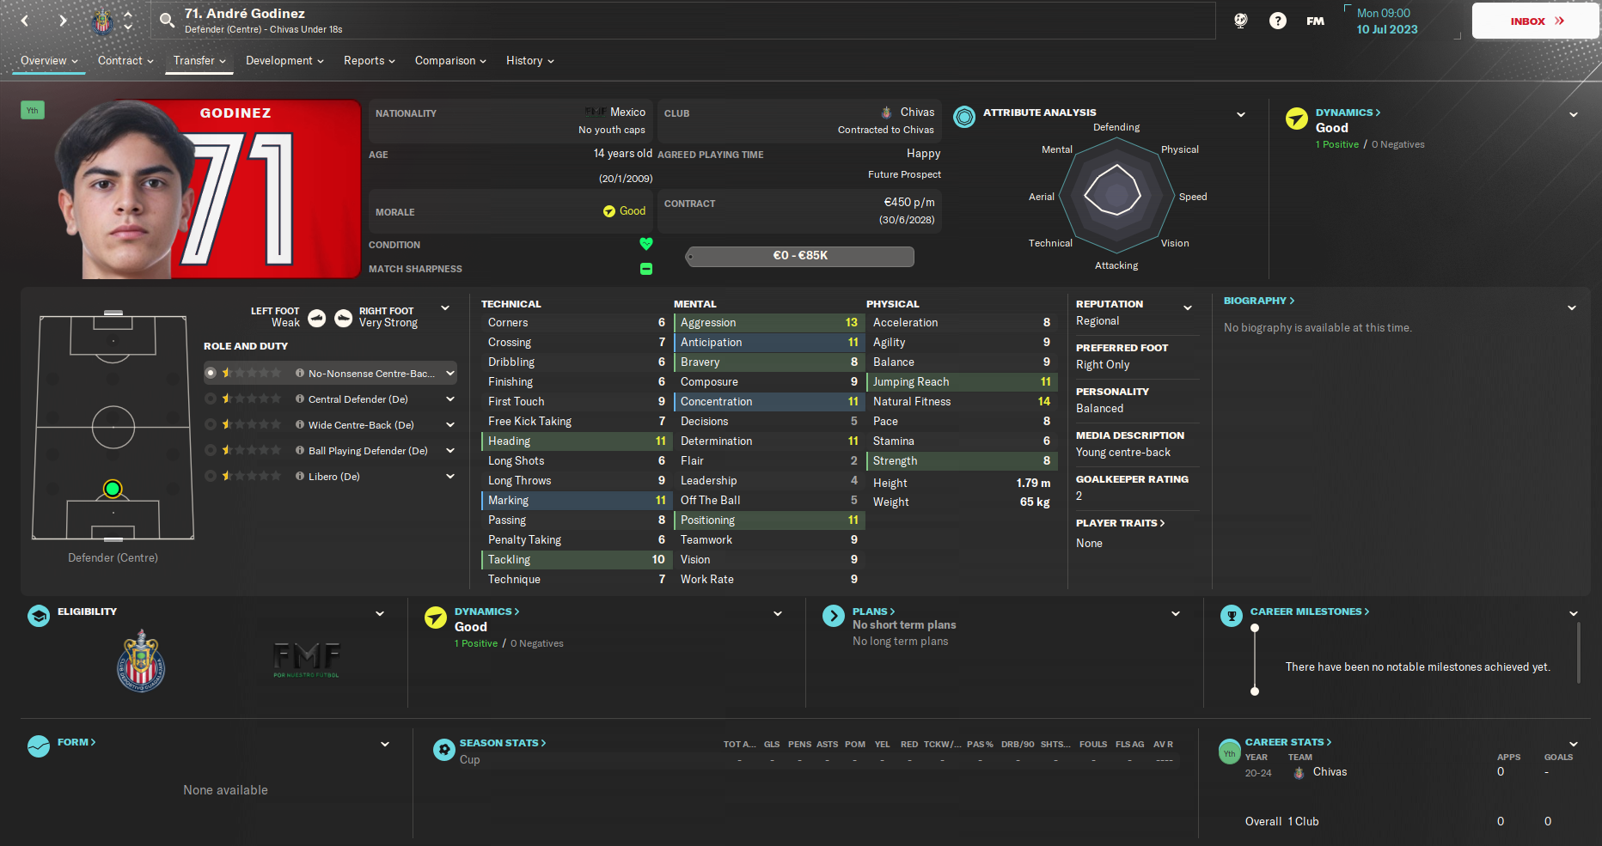Open the foot strength panel chevron

pyautogui.click(x=445, y=308)
